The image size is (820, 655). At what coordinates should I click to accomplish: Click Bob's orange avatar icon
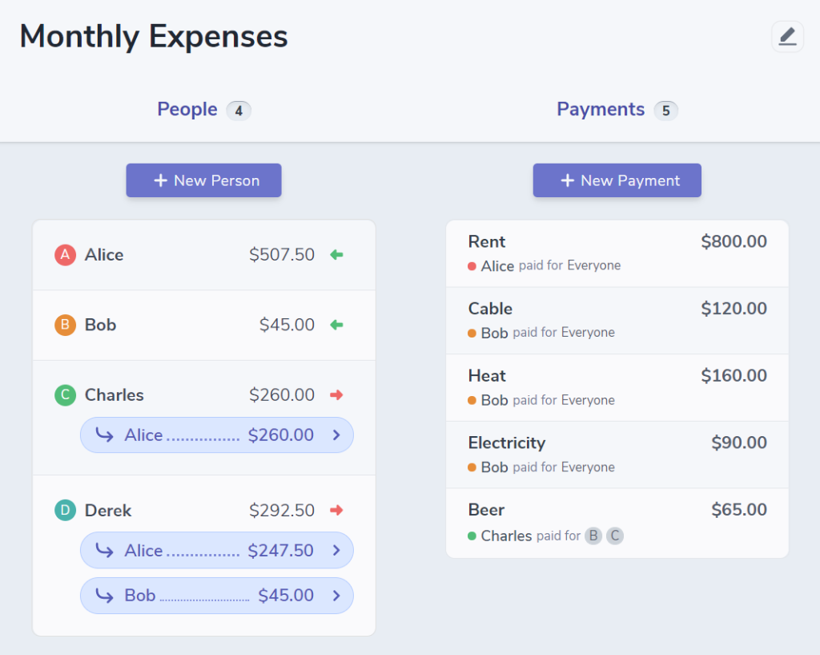point(64,325)
